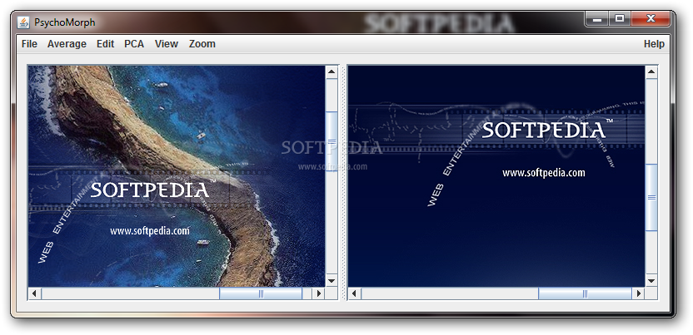693x335 pixels.
Task: Close the PsychoMorph window
Action: click(x=651, y=19)
